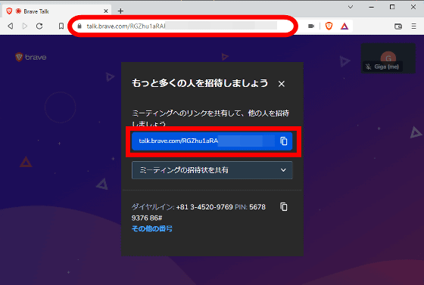Viewport: 424px width, 285px height.
Task: Maximize the browser window
Action: (392, 7)
